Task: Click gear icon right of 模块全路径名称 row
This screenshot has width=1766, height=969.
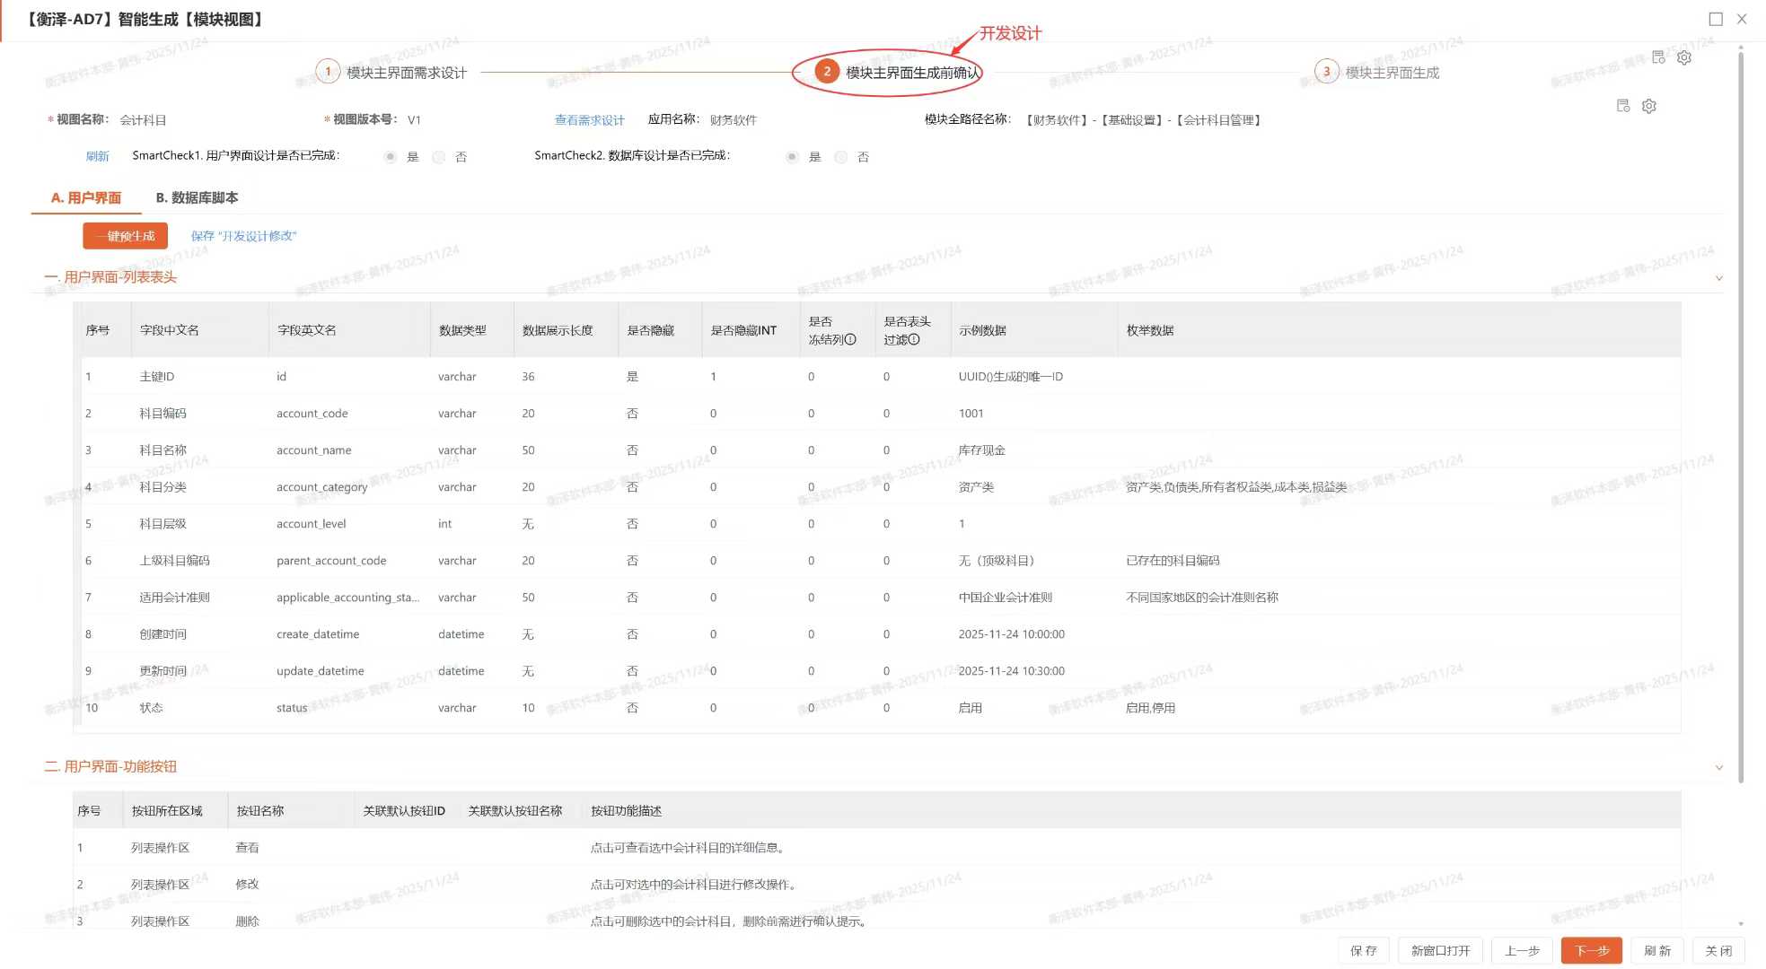Action: coord(1649,106)
